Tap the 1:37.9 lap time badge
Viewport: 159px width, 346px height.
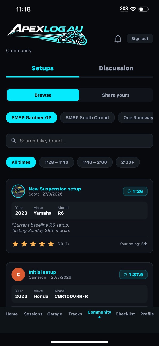pos(133,274)
